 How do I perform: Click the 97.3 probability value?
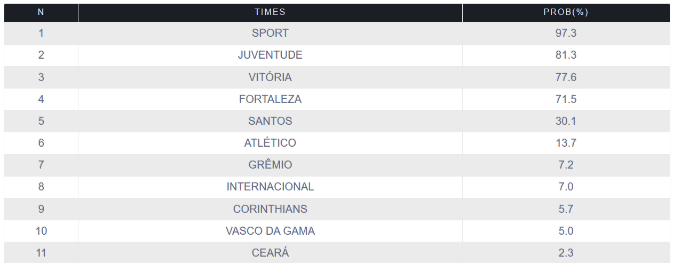click(x=566, y=33)
